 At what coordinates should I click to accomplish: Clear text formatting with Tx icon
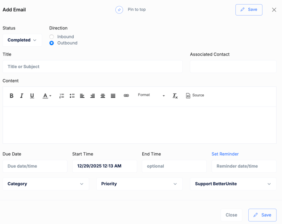[x=175, y=96]
